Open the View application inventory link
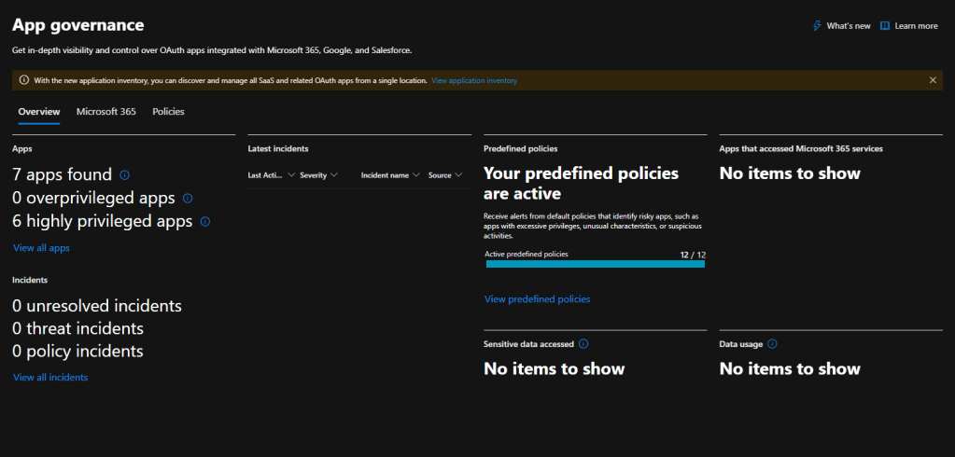 click(474, 81)
